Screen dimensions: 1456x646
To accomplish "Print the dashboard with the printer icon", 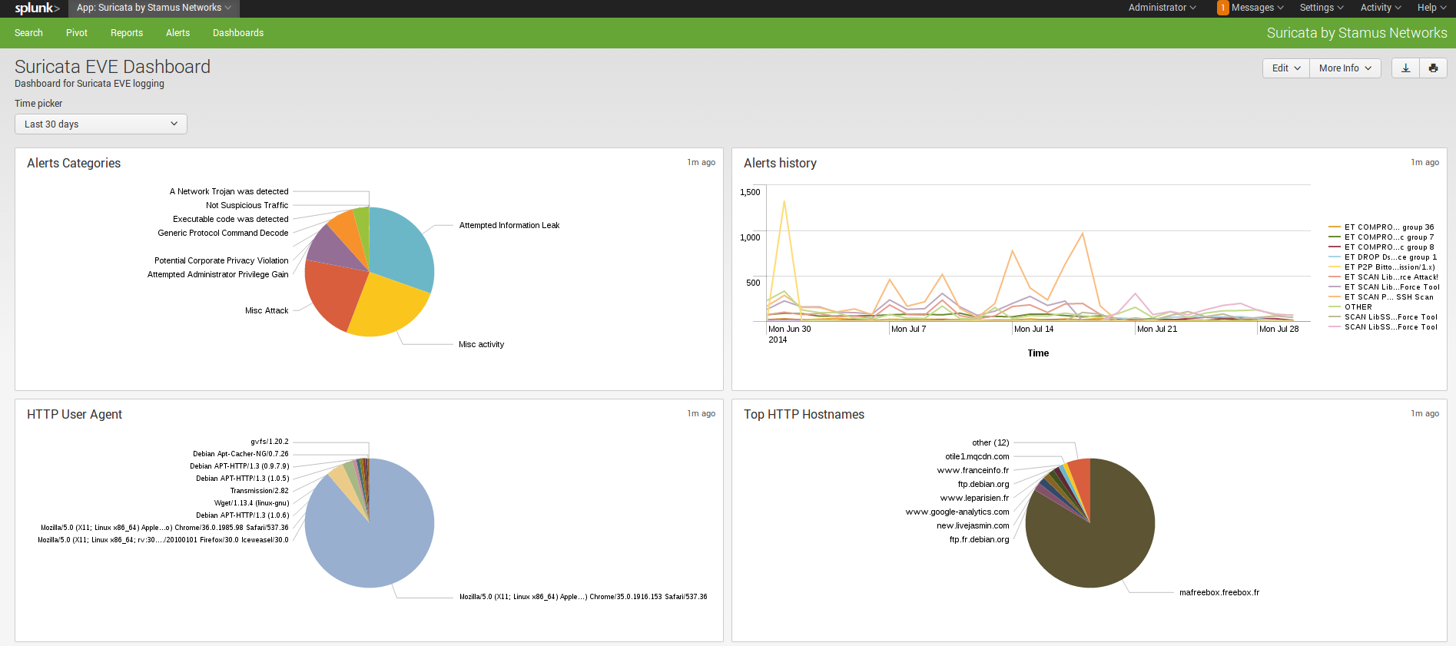I will click(x=1433, y=68).
